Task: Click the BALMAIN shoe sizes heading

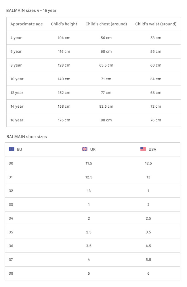Action: click(x=26, y=137)
